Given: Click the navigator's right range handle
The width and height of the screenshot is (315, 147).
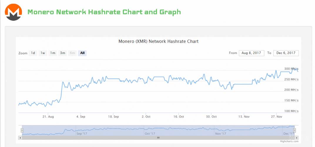Looking at the screenshot, I should pos(295,130).
